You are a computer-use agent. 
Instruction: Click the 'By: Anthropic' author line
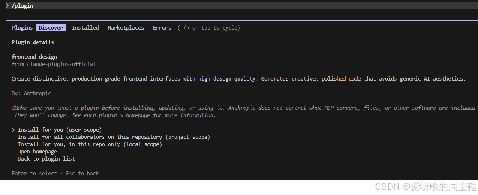point(31,93)
